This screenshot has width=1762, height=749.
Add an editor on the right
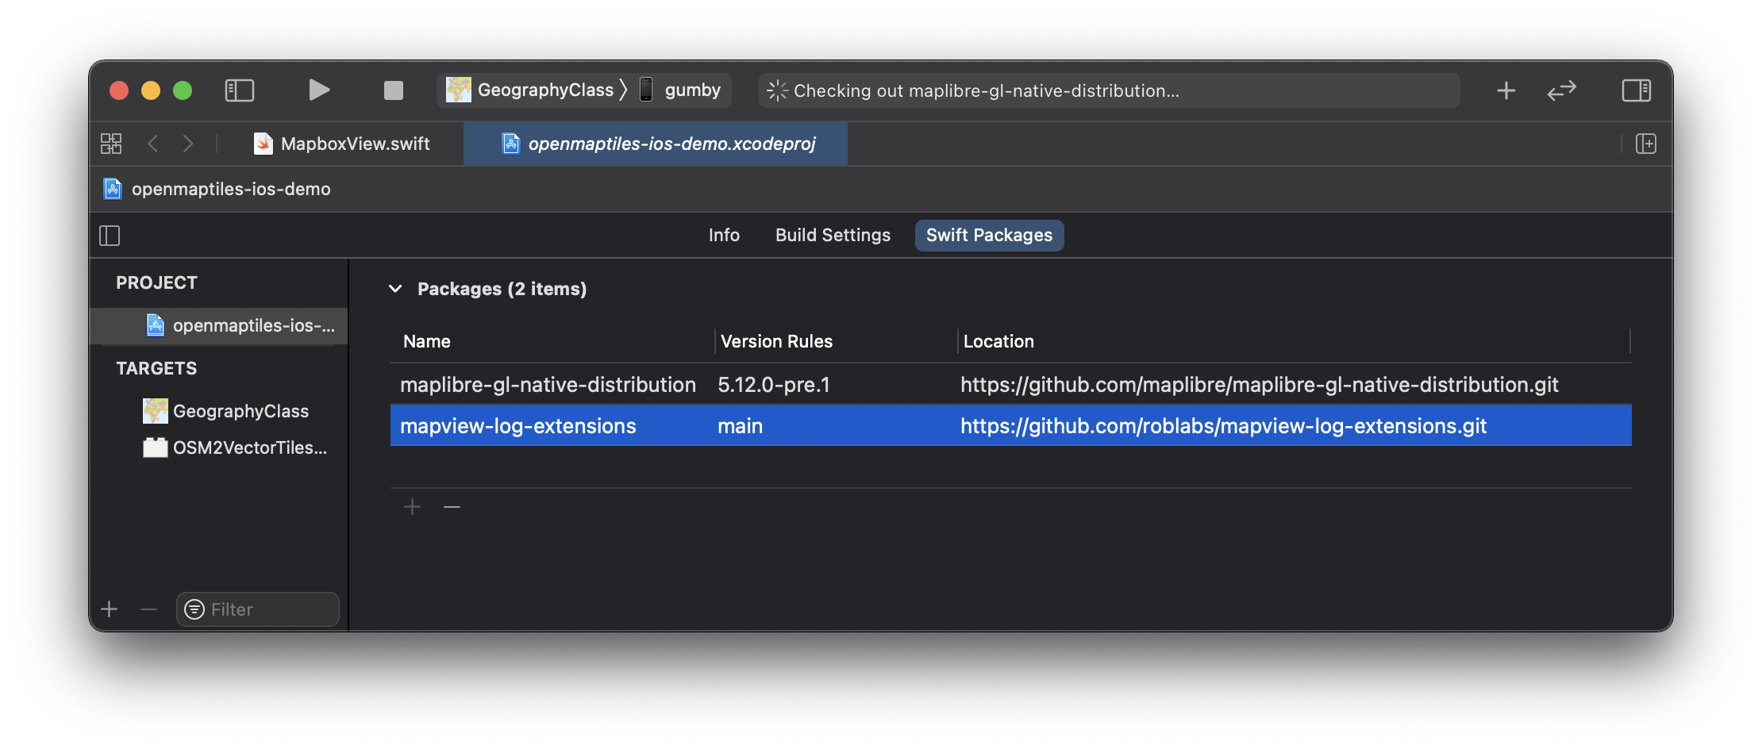point(1645,144)
